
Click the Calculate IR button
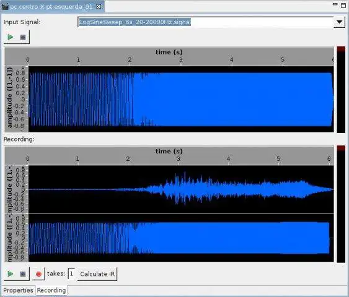97,274
